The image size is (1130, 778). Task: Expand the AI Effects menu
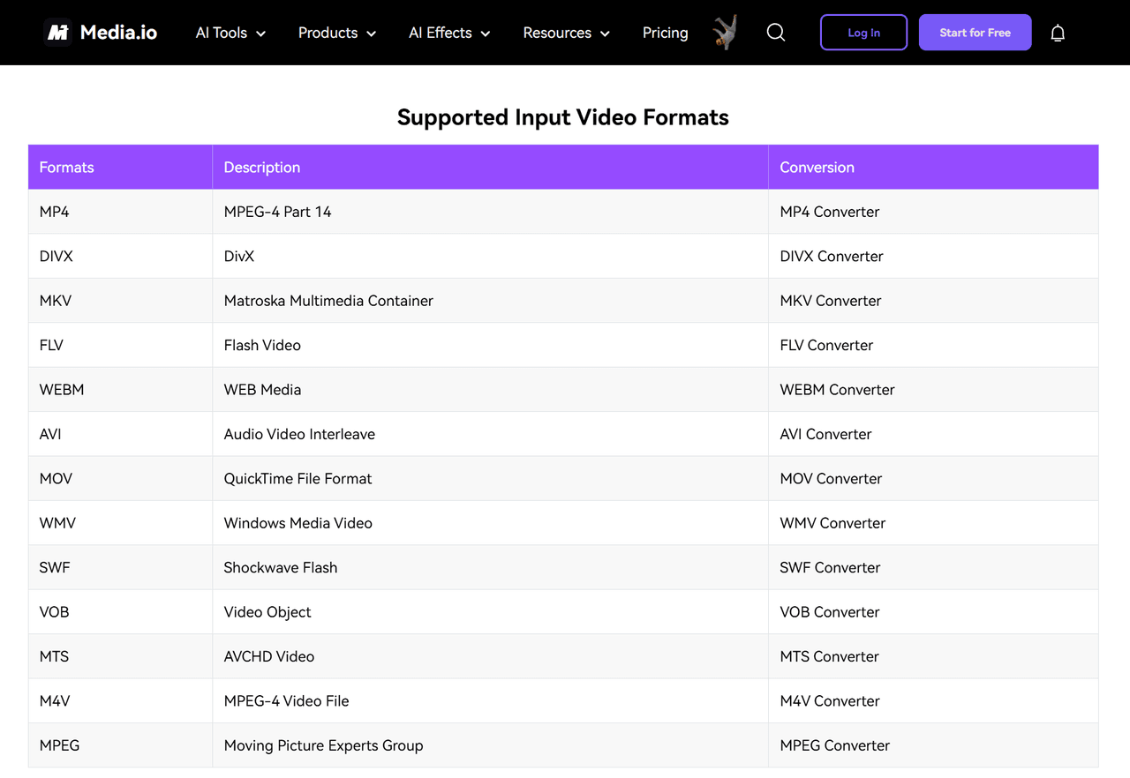click(x=449, y=33)
